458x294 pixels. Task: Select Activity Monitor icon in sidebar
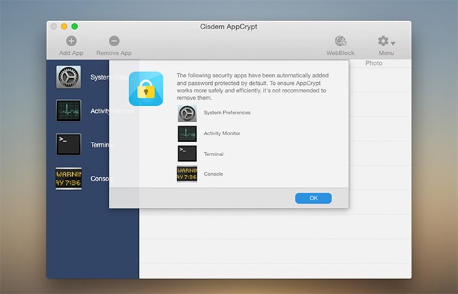69,111
